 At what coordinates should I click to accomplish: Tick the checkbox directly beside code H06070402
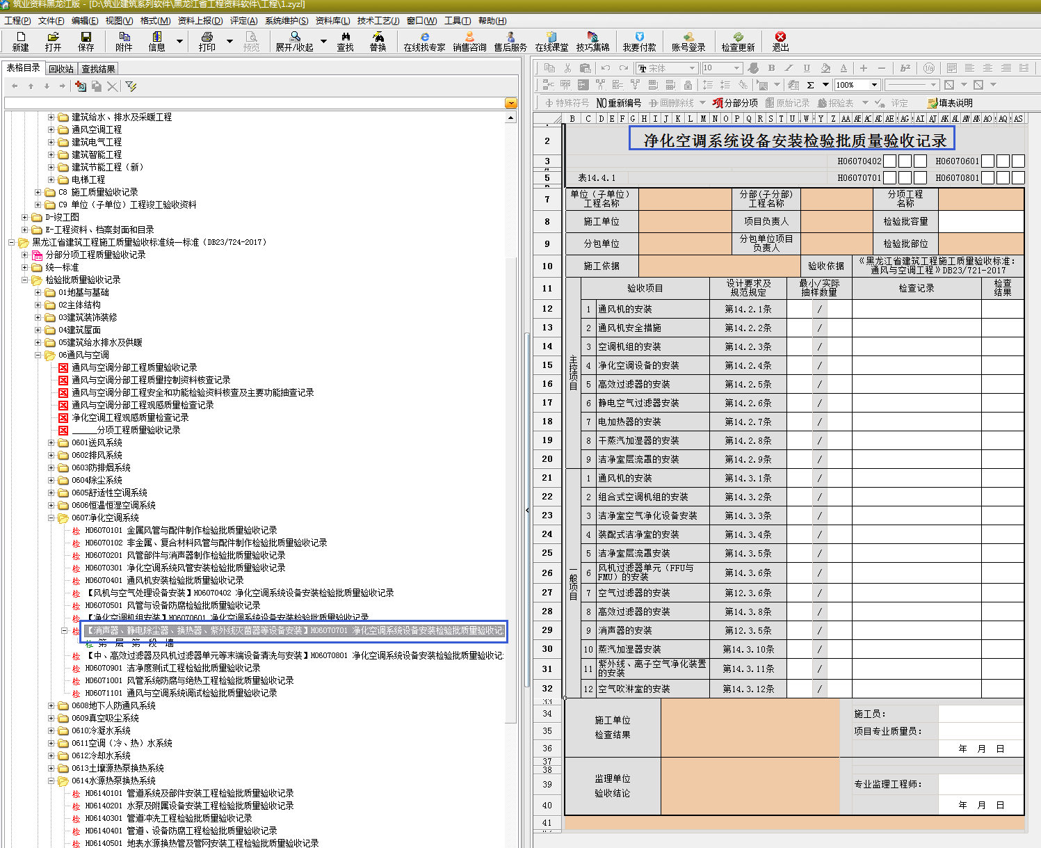click(889, 161)
